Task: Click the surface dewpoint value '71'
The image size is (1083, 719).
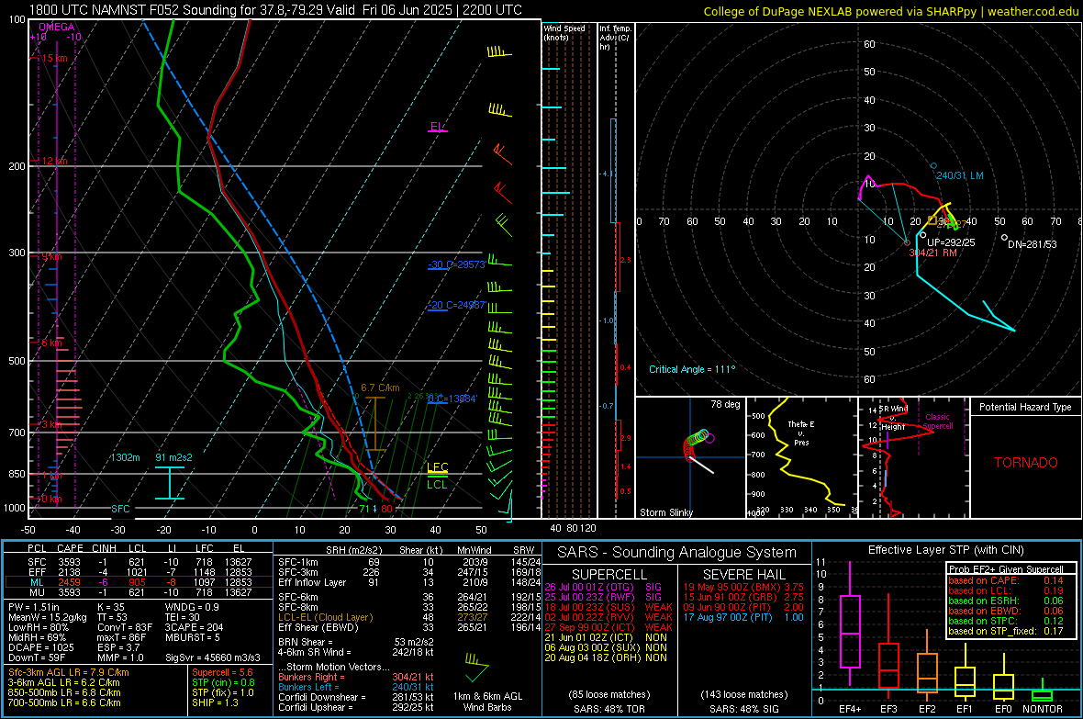Action: point(364,509)
